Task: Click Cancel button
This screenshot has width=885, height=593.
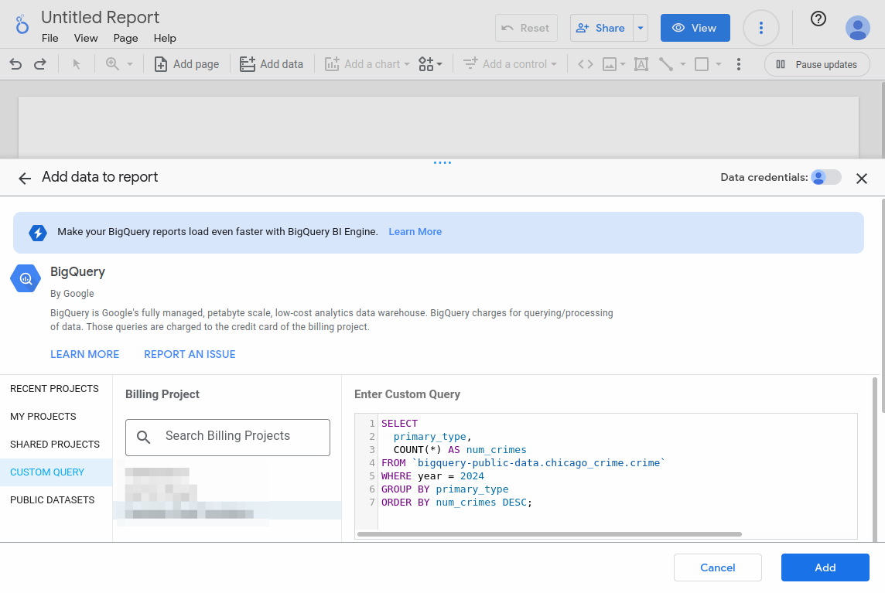Action: tap(717, 567)
